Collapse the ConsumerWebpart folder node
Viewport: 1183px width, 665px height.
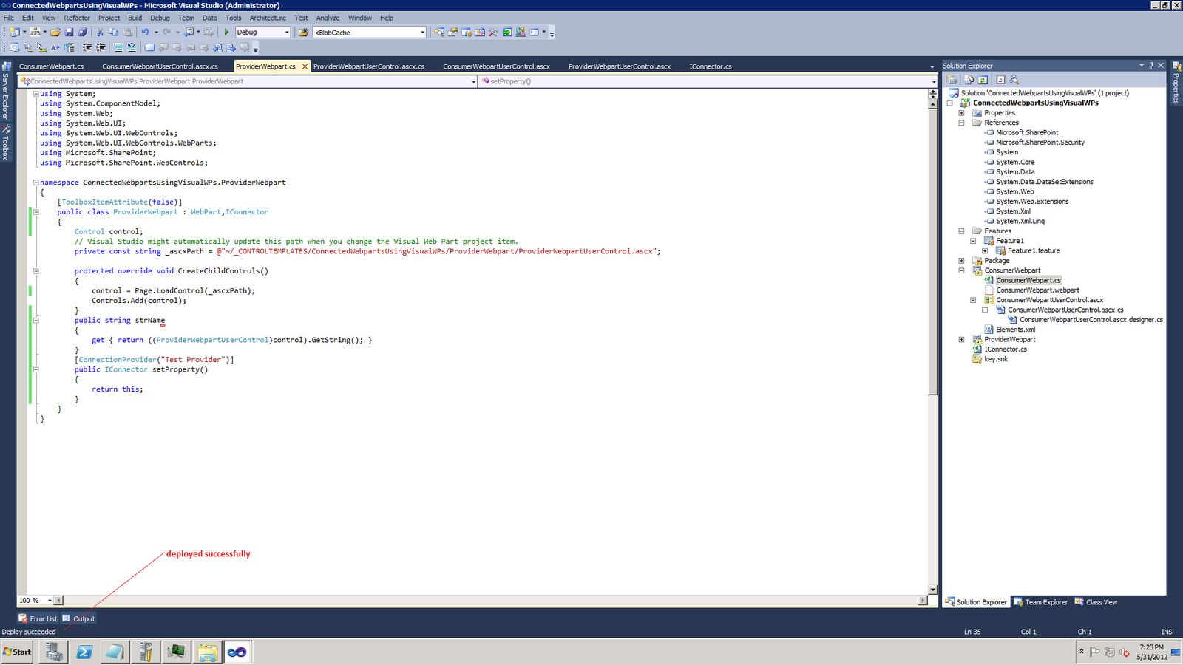click(961, 270)
